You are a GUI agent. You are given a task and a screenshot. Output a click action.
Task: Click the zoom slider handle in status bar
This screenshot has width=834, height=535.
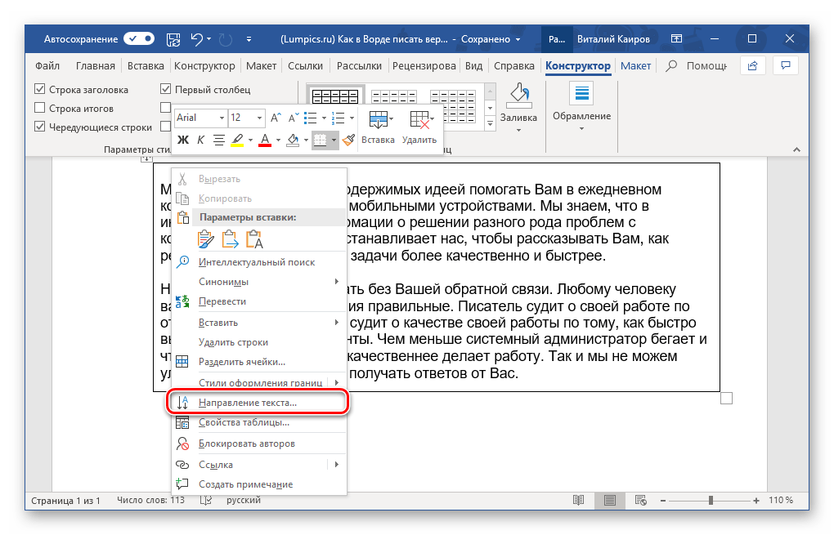pyautogui.click(x=711, y=500)
